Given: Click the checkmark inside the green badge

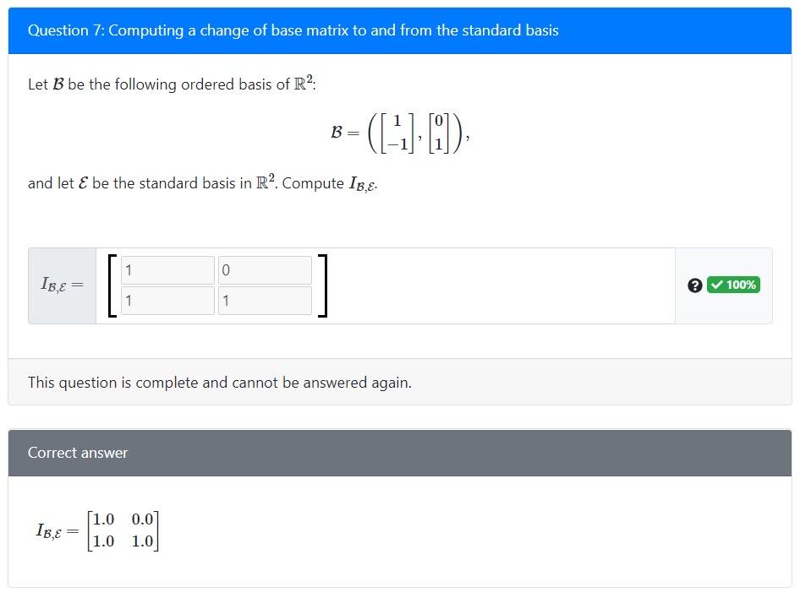Looking at the screenshot, I should tap(718, 285).
